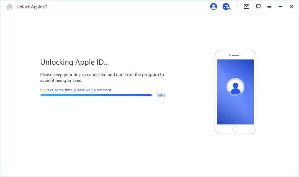Click the keep device connected warning text

coord(102,77)
